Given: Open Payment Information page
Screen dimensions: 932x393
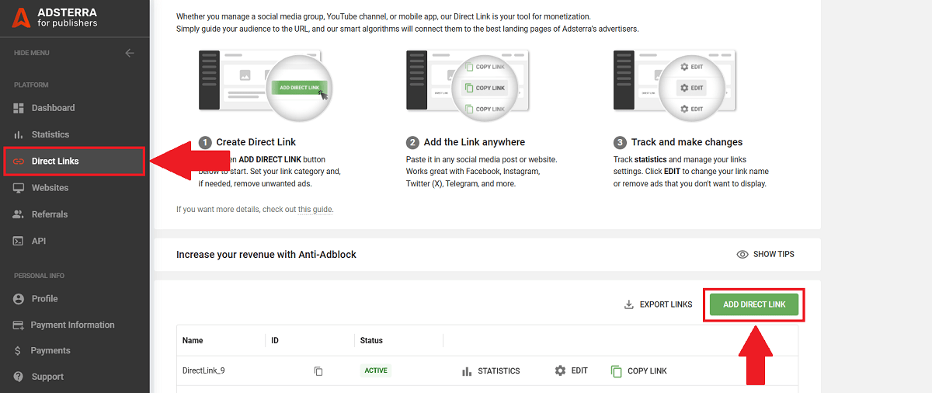Looking at the screenshot, I should 75,325.
